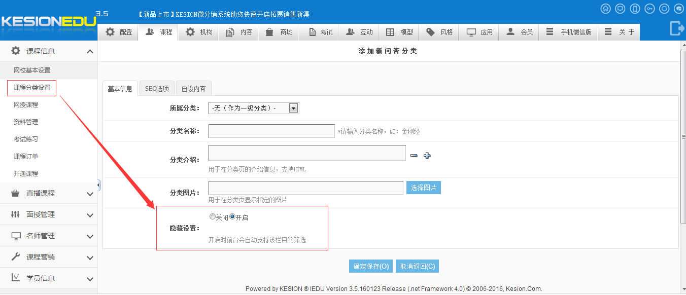Open the chat bubbles icon in header
This screenshot has width=686, height=295.
pos(679,9)
